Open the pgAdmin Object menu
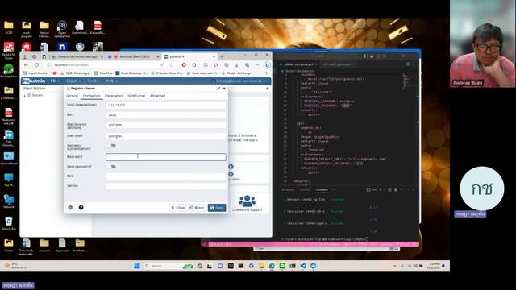The height and width of the screenshot is (290, 516). point(73,81)
